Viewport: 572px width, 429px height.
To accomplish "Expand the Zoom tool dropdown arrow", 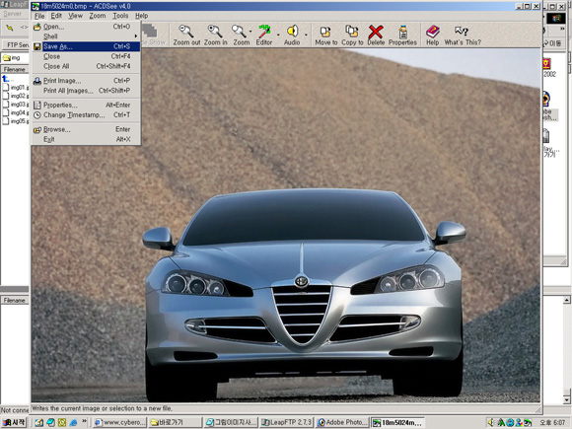I will tap(250, 32).
